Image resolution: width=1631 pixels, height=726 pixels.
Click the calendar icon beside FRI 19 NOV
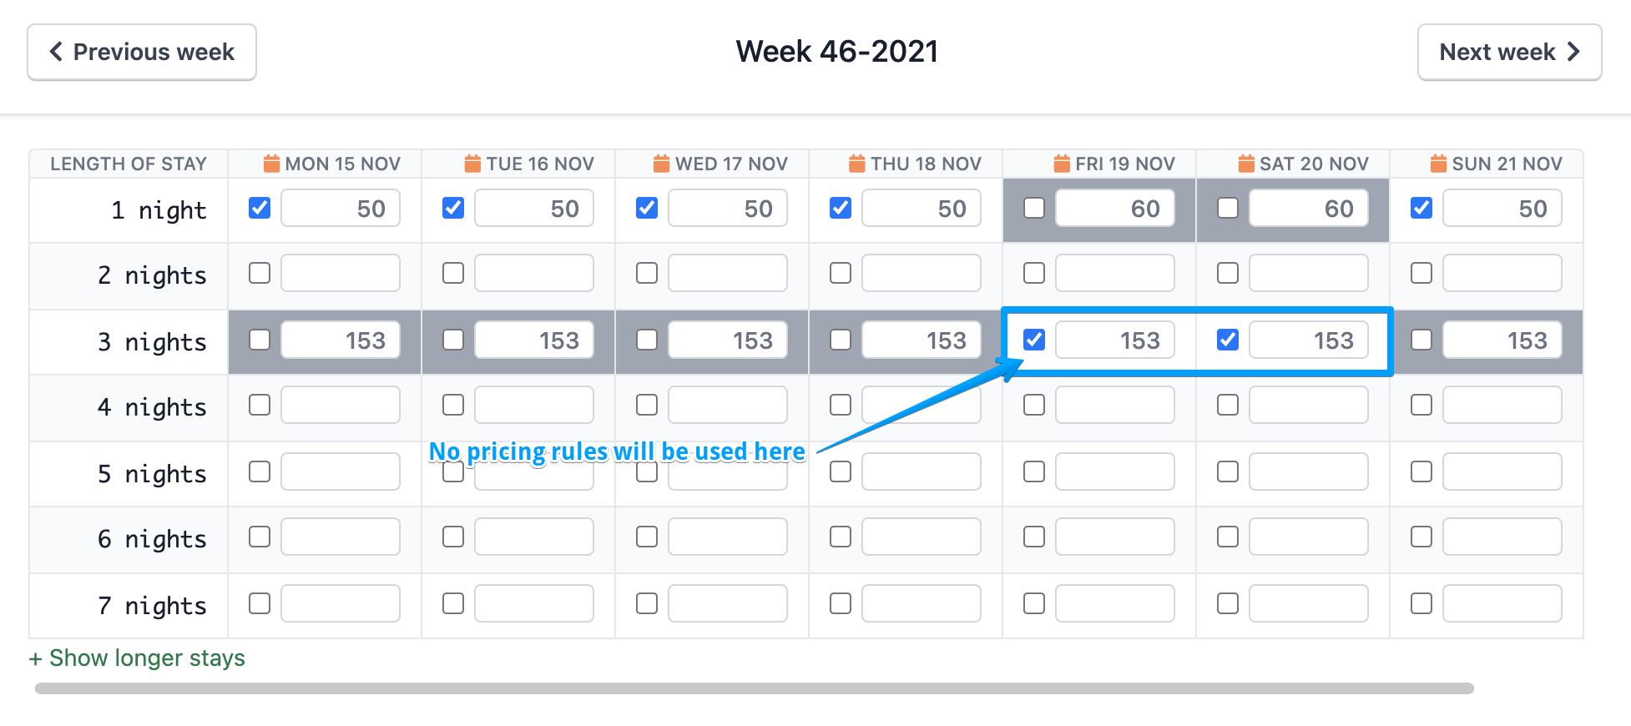(x=1062, y=164)
